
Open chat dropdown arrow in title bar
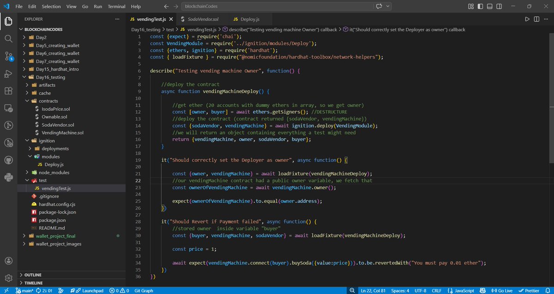(388, 6)
